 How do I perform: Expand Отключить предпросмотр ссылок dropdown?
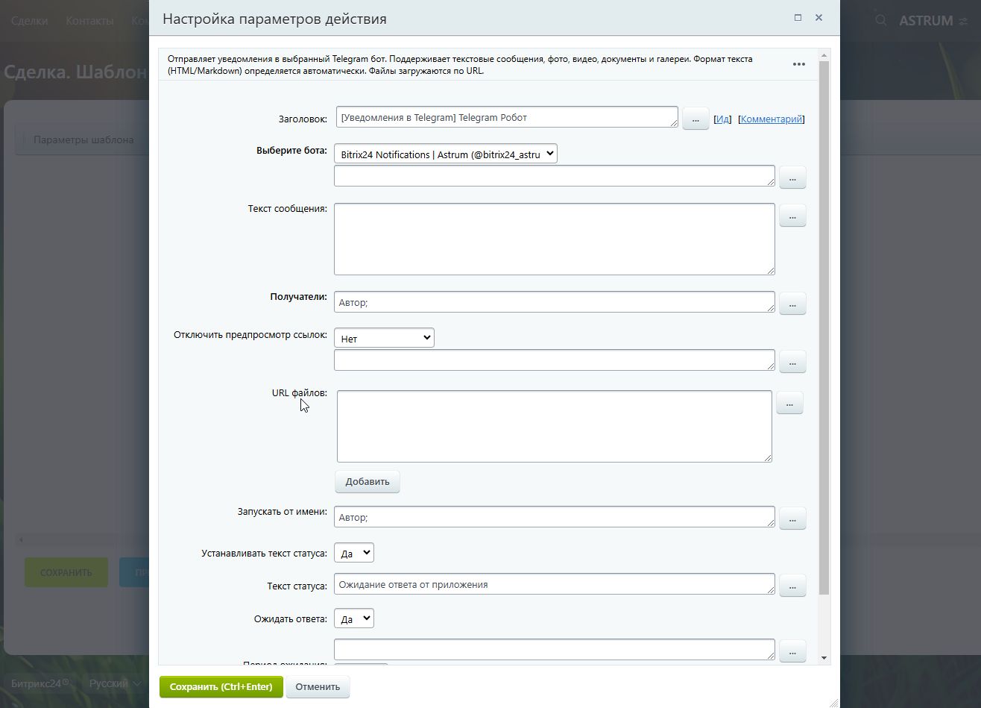tap(384, 339)
